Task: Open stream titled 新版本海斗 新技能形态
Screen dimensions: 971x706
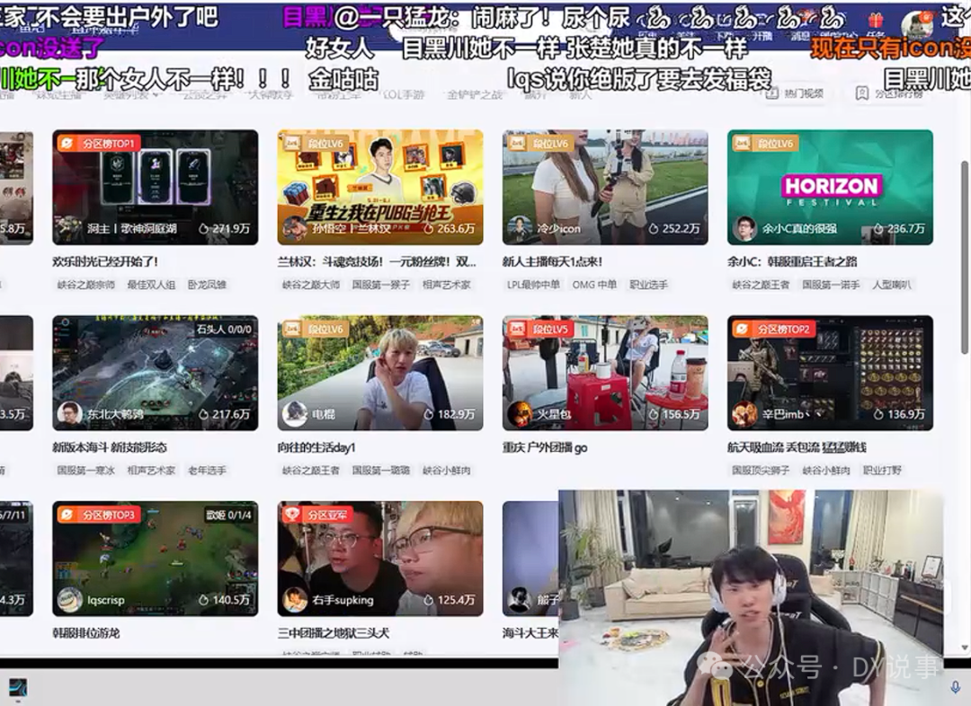Action: (x=110, y=447)
